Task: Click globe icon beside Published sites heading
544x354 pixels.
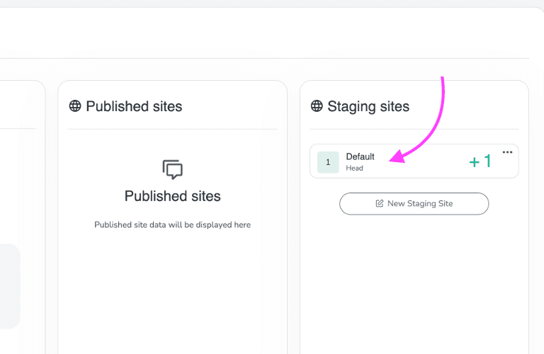Action: (75, 106)
